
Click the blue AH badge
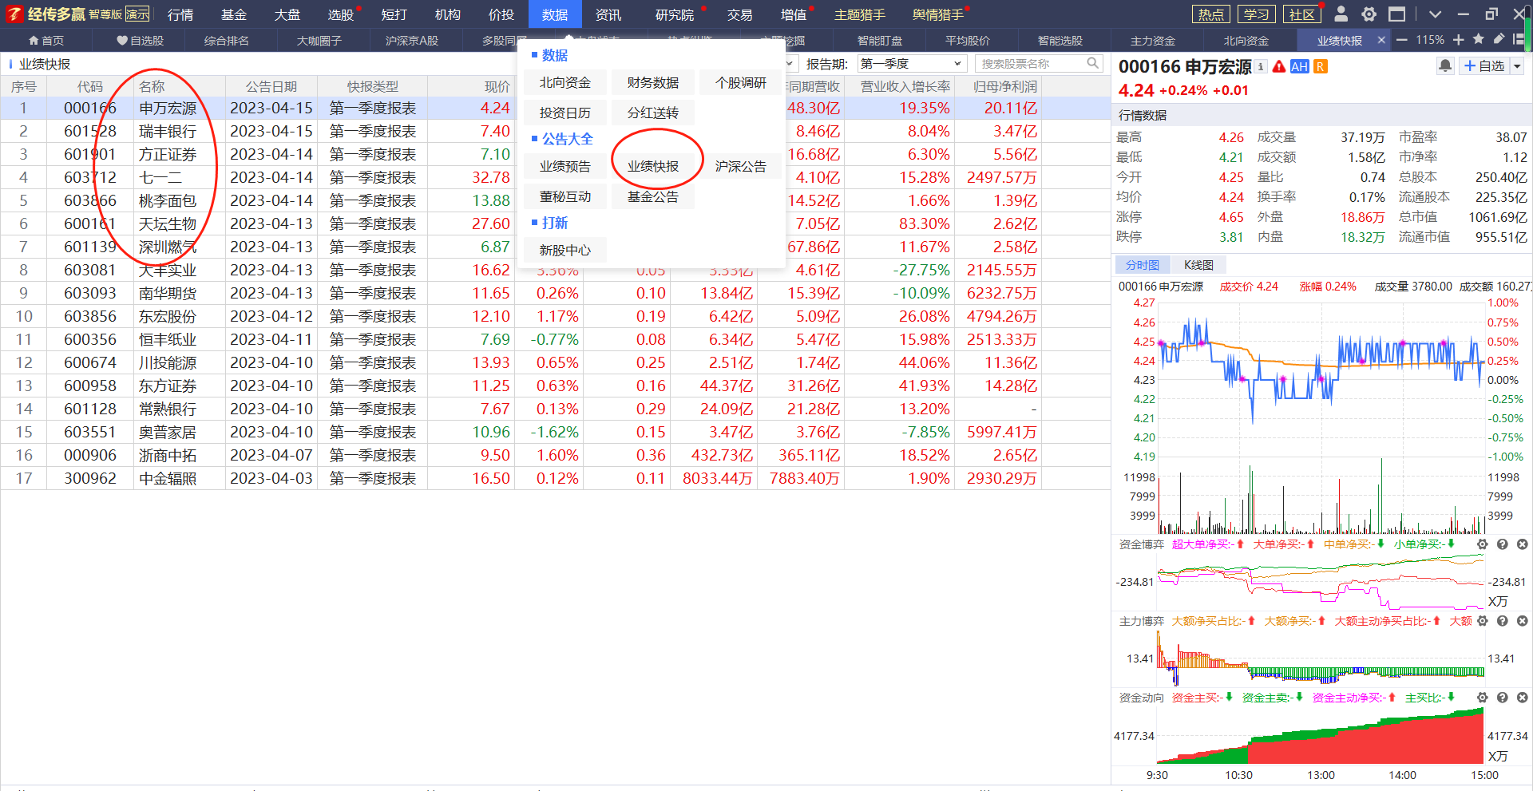point(1299,67)
